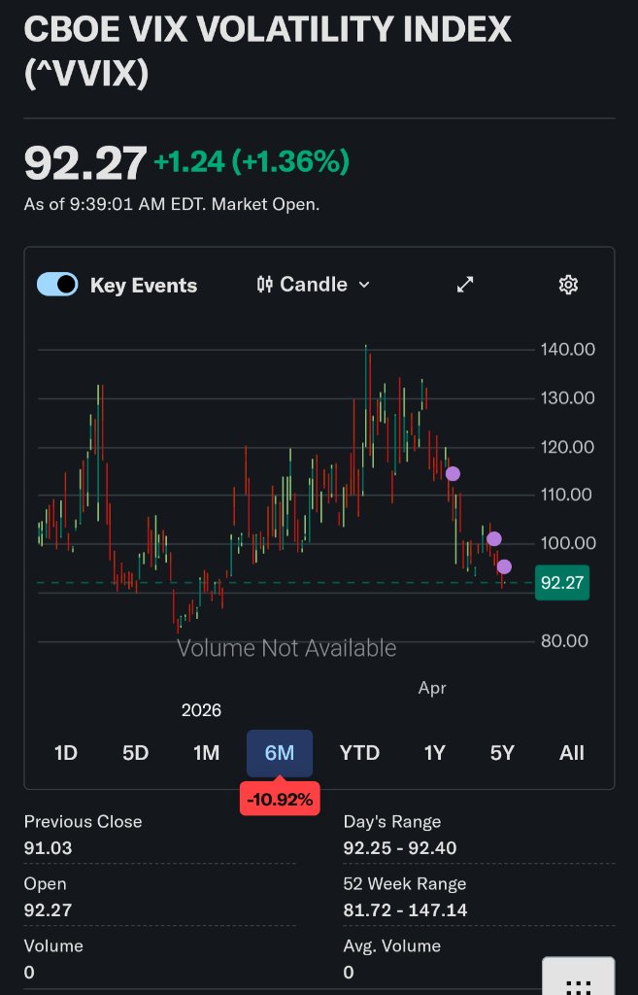The width and height of the screenshot is (638, 995).
Task: Click the lowest purple key event marker
Action: tap(504, 566)
